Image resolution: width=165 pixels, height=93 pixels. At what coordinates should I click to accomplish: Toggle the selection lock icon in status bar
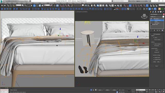pos(93,90)
